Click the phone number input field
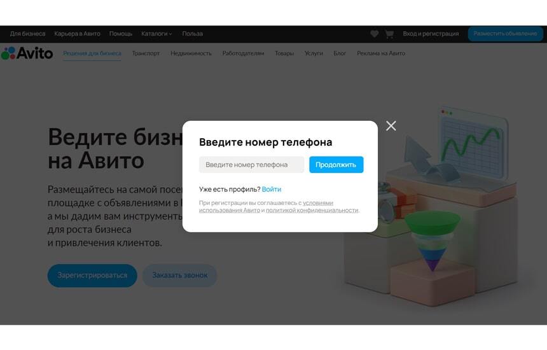547x350 pixels. [x=251, y=165]
